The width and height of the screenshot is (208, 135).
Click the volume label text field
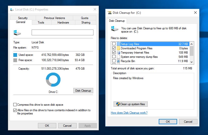coord(63,32)
